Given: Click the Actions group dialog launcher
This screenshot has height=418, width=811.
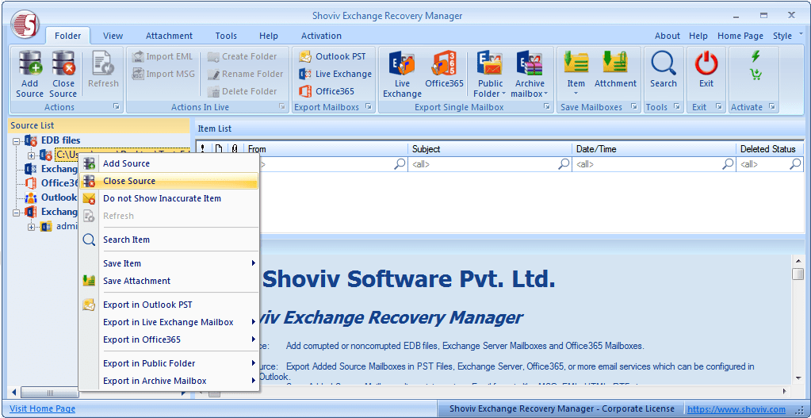Looking at the screenshot, I should point(117,107).
